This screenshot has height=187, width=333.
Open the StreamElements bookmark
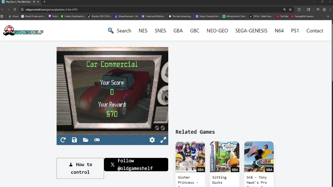(127, 16)
